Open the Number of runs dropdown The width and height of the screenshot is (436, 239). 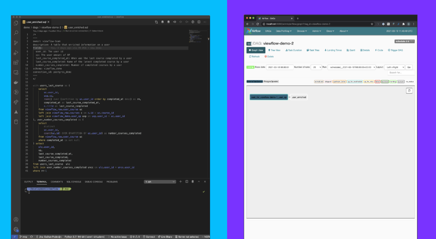316,67
